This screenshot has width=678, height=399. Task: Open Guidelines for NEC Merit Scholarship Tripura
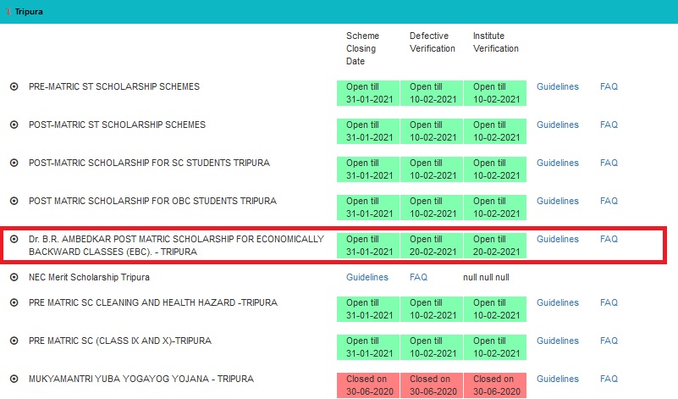click(x=367, y=277)
